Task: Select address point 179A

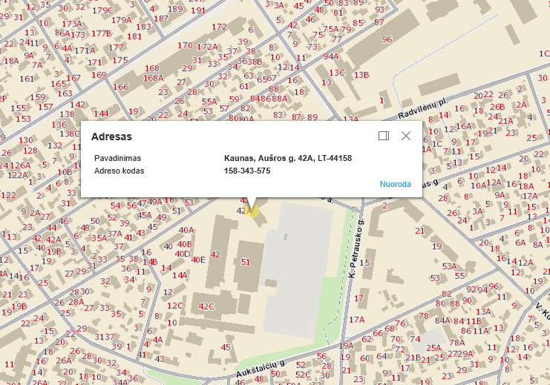Action: [x=122, y=20]
